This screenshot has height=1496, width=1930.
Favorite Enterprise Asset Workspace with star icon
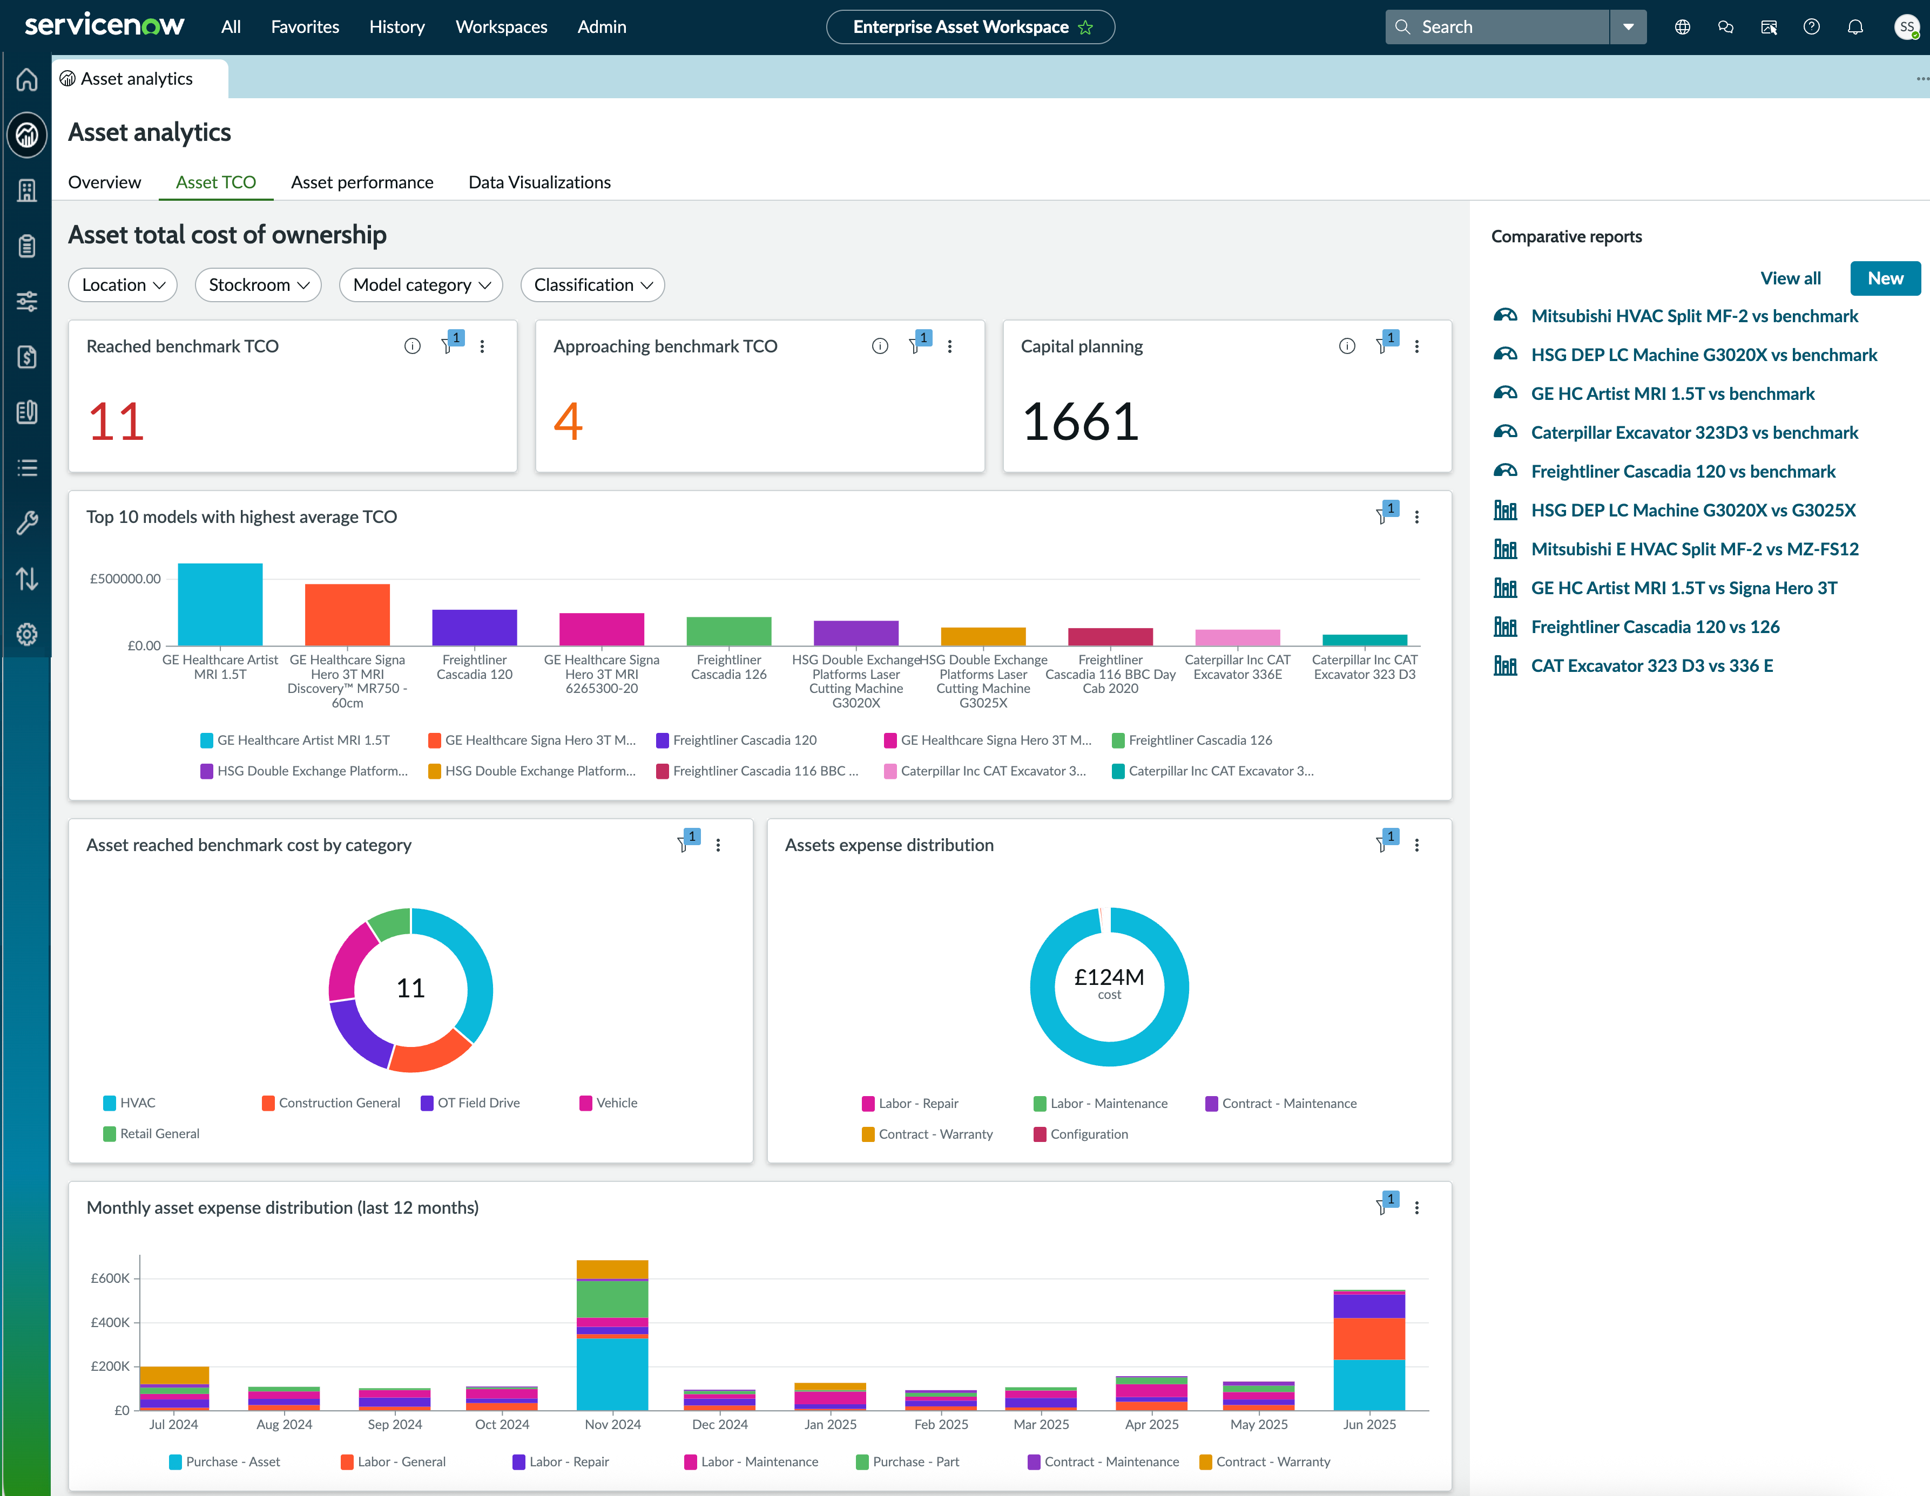tap(1086, 28)
